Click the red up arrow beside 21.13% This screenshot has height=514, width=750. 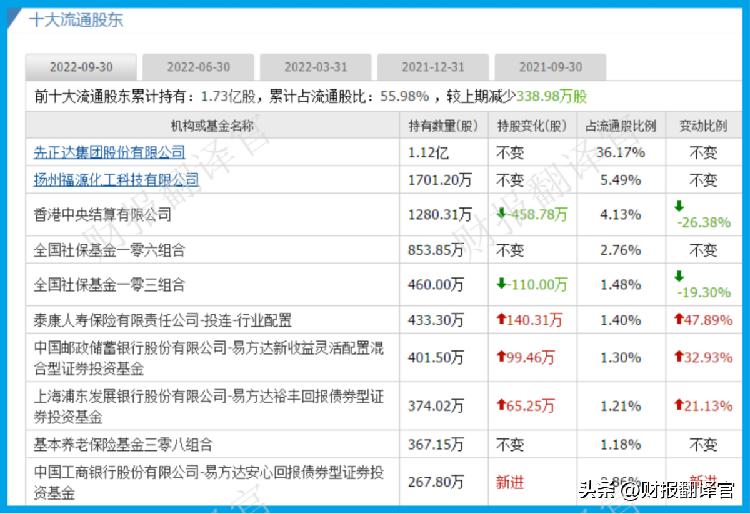click(679, 405)
